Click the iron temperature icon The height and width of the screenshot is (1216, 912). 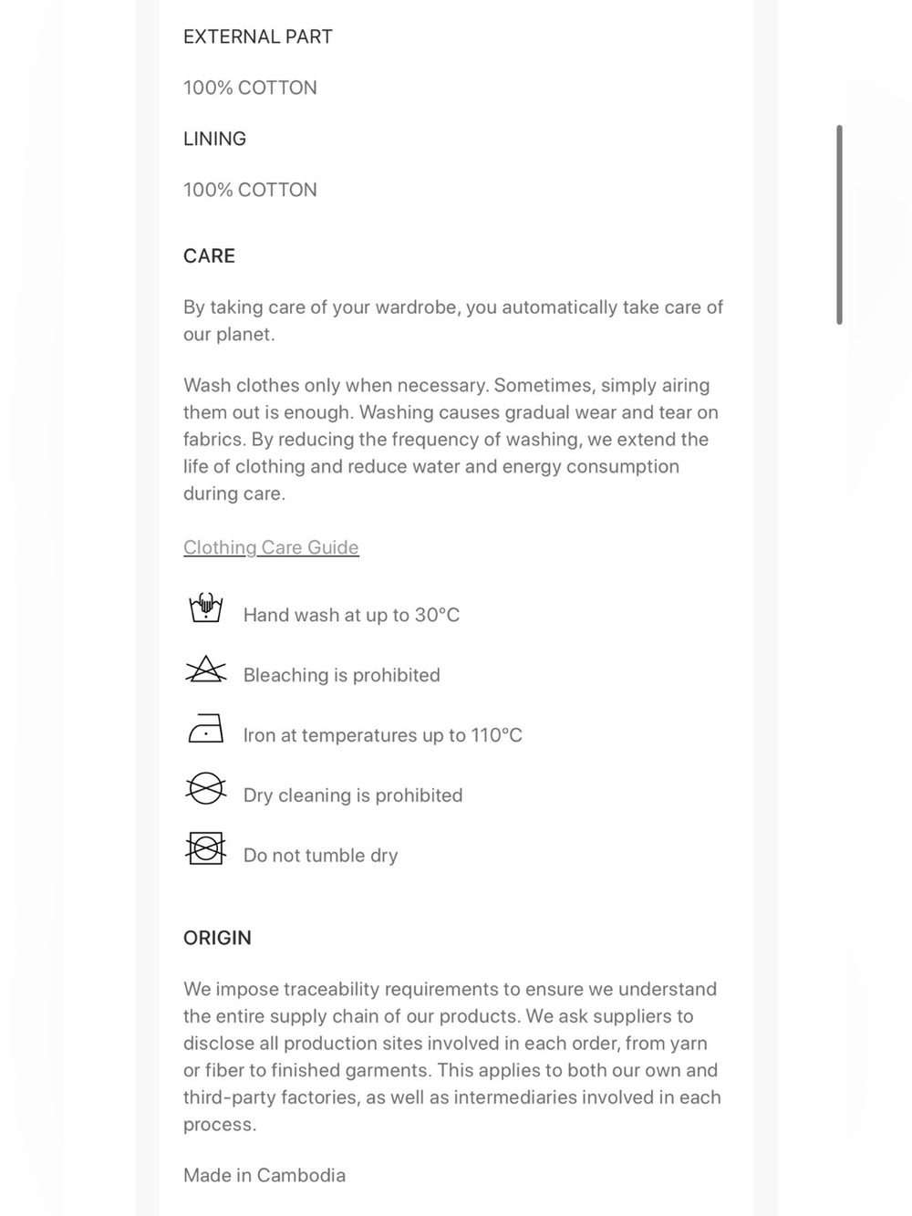click(x=206, y=729)
